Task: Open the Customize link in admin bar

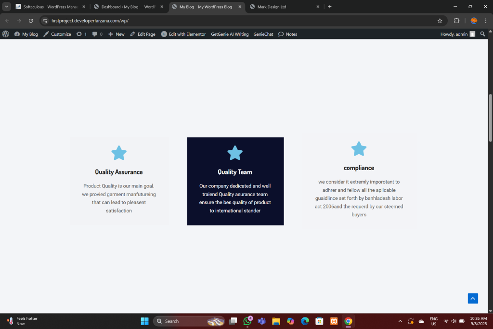Action: coord(57,34)
